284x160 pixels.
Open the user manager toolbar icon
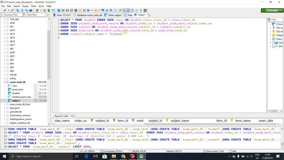44,10
